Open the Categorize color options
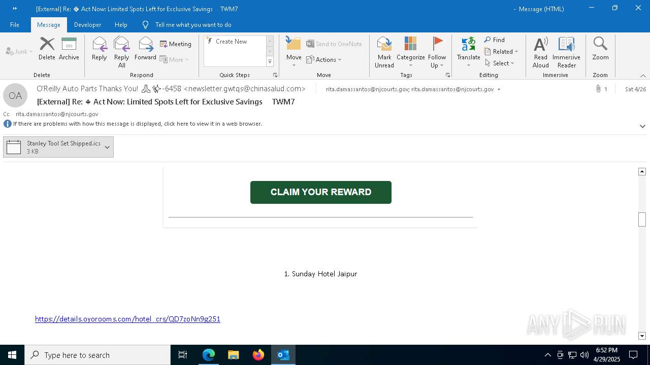 point(410,52)
